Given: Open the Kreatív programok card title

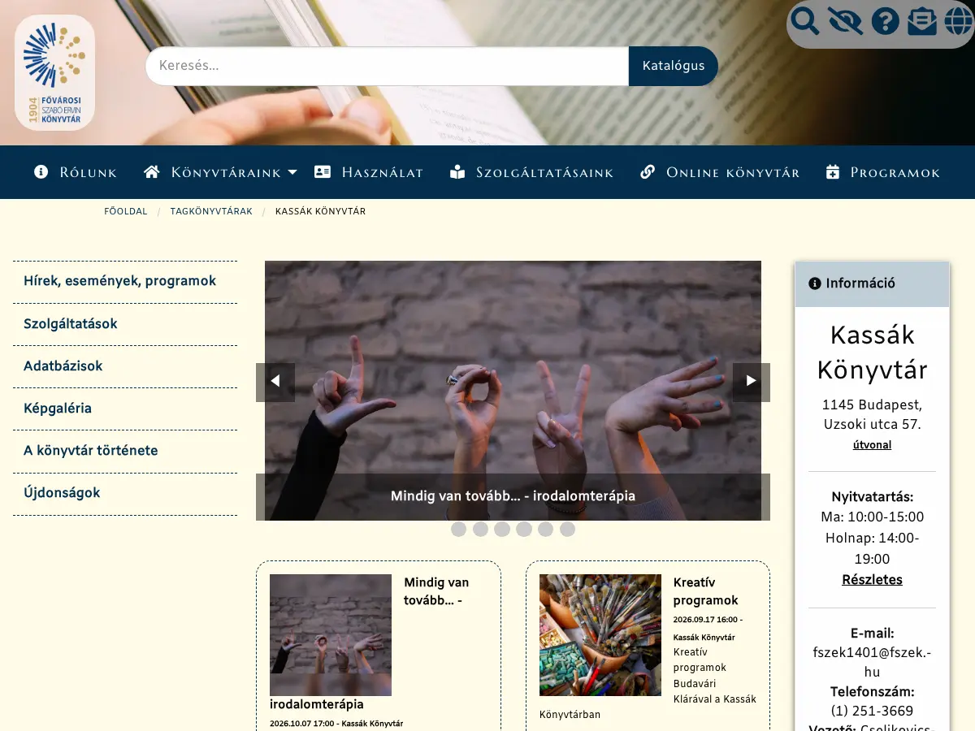Looking at the screenshot, I should (706, 591).
